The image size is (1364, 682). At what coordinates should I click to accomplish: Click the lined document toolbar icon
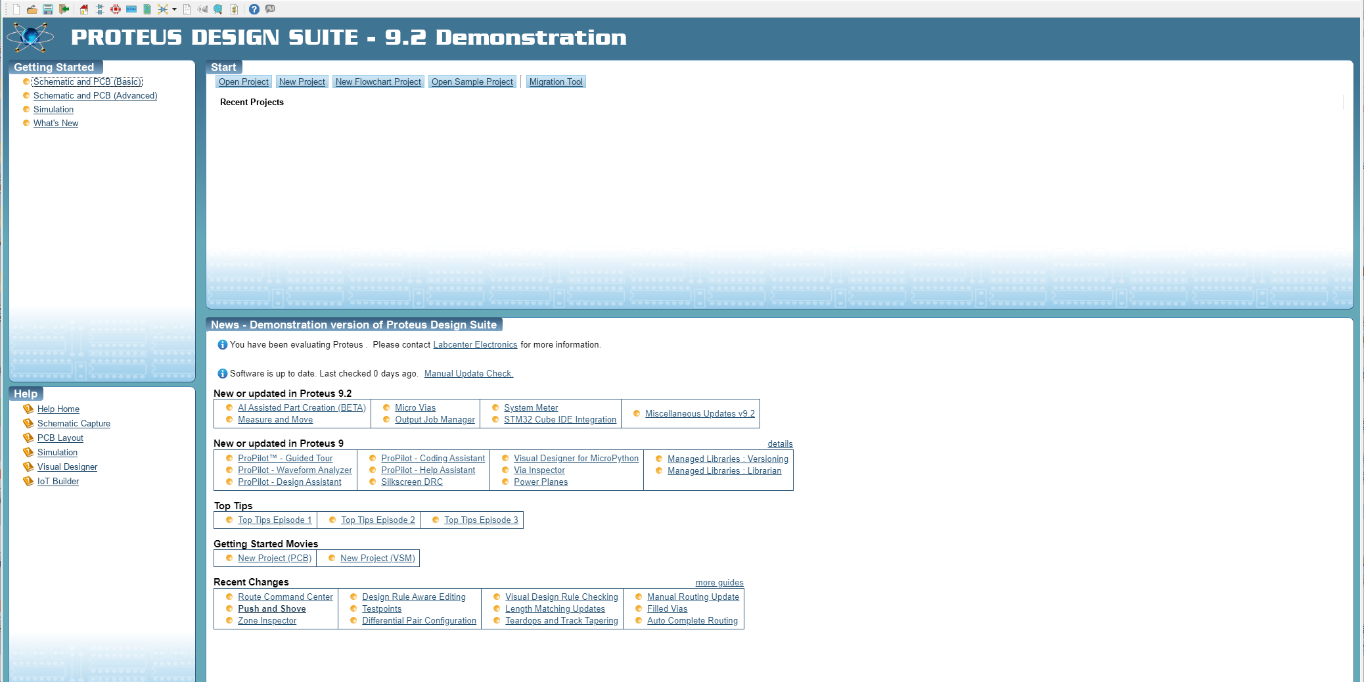187,9
